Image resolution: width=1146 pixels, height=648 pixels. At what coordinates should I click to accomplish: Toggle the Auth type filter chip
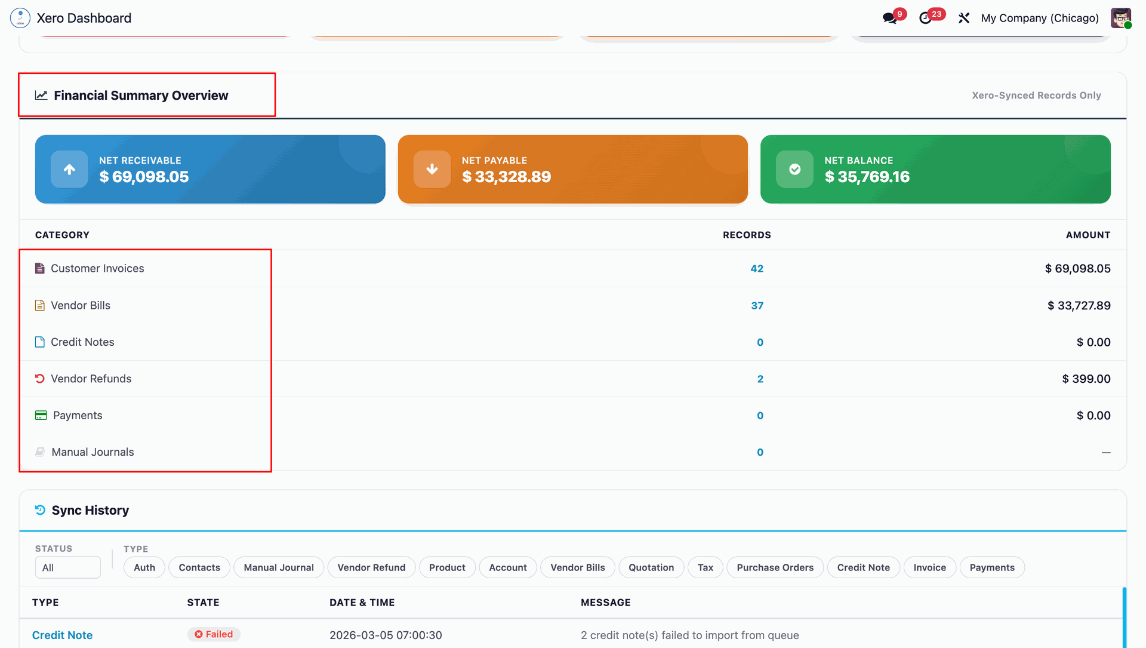[144, 567]
